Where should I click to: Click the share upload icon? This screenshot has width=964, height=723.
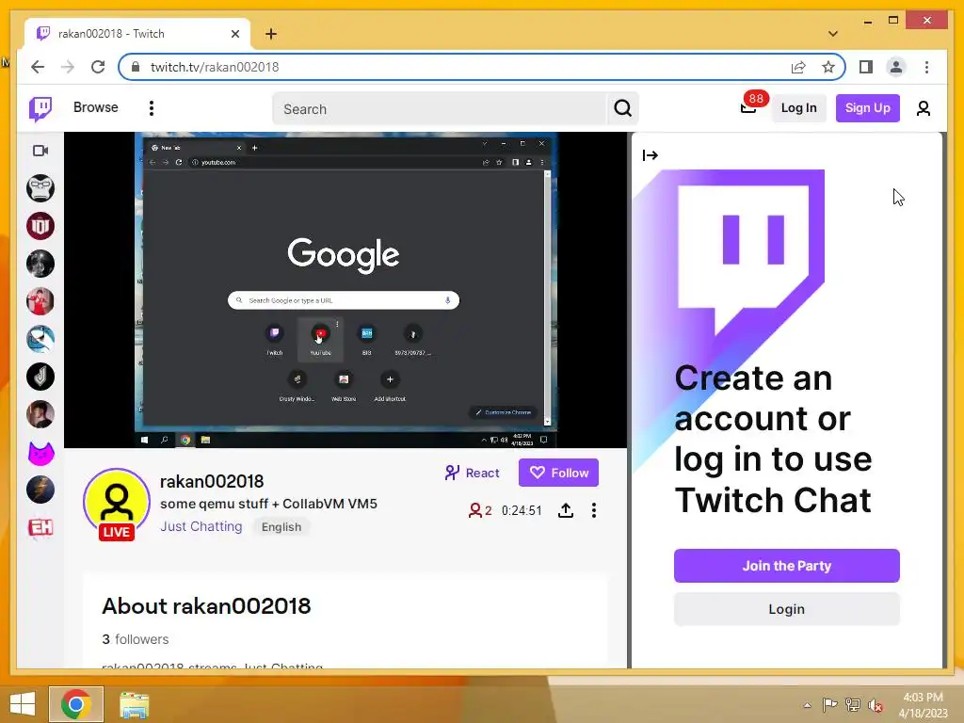coord(566,510)
